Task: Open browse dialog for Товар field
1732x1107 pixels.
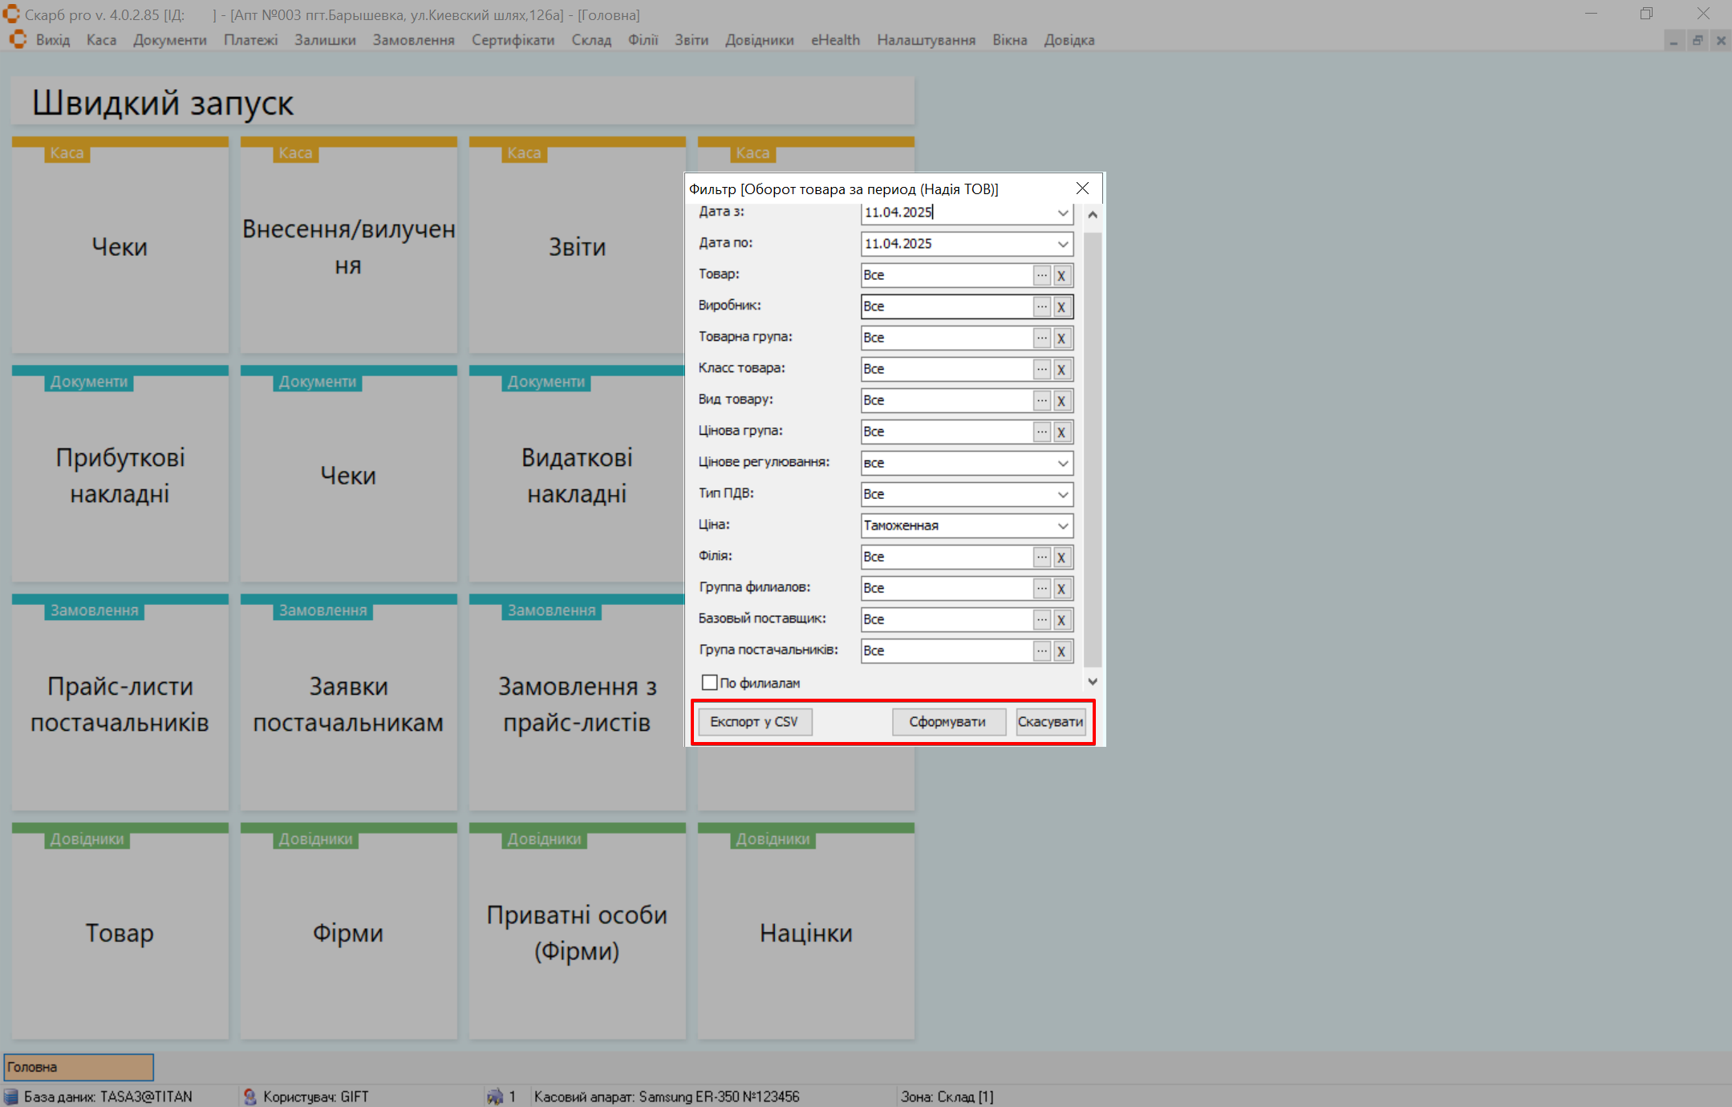Action: pyautogui.click(x=1041, y=275)
